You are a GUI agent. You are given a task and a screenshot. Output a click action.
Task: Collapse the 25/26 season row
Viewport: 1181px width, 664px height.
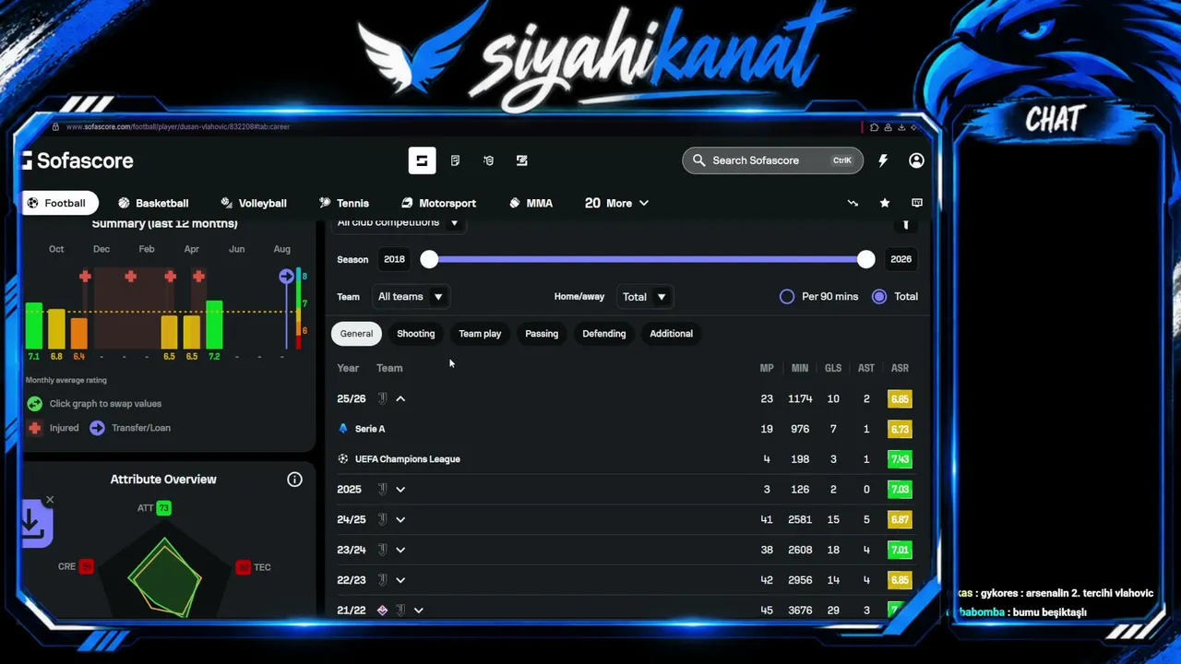(400, 399)
